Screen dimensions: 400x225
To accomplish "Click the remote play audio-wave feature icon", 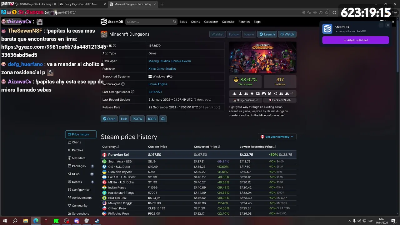I will [x=275, y=93].
